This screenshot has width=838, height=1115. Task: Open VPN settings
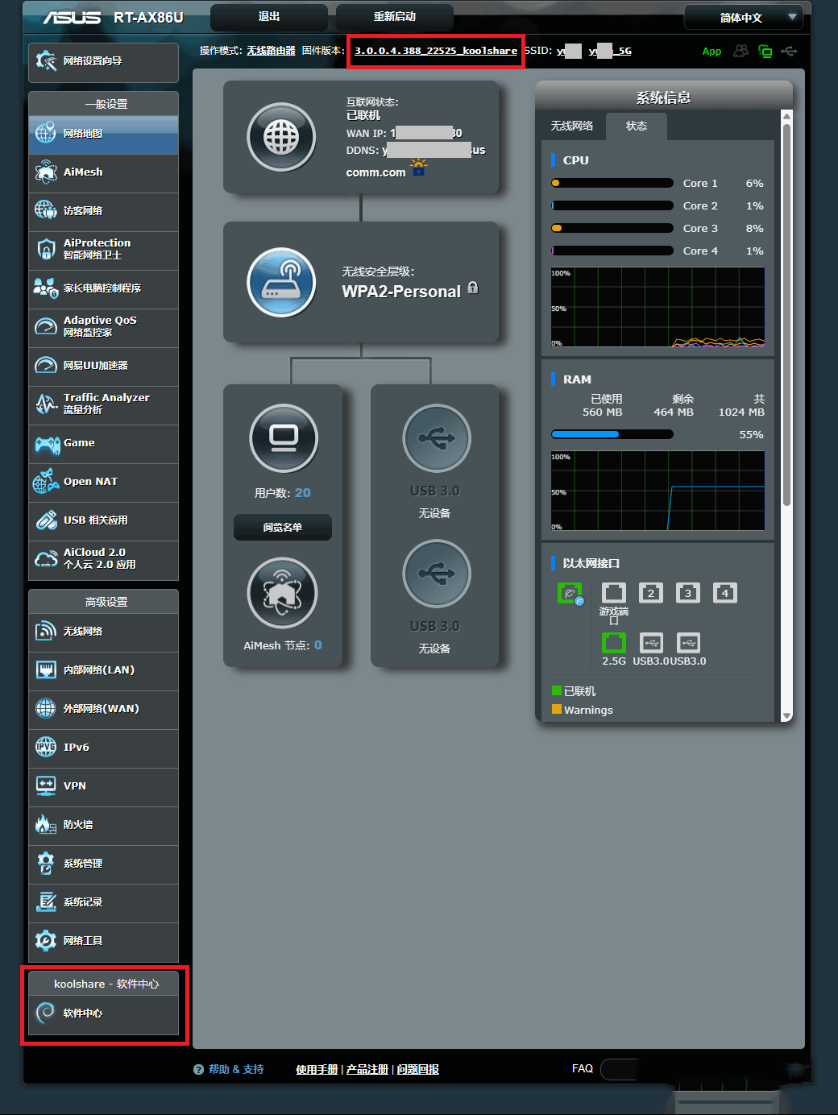(x=103, y=787)
